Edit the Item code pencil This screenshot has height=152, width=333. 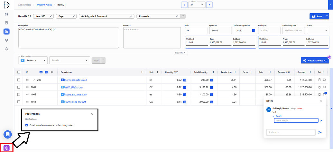177,16
